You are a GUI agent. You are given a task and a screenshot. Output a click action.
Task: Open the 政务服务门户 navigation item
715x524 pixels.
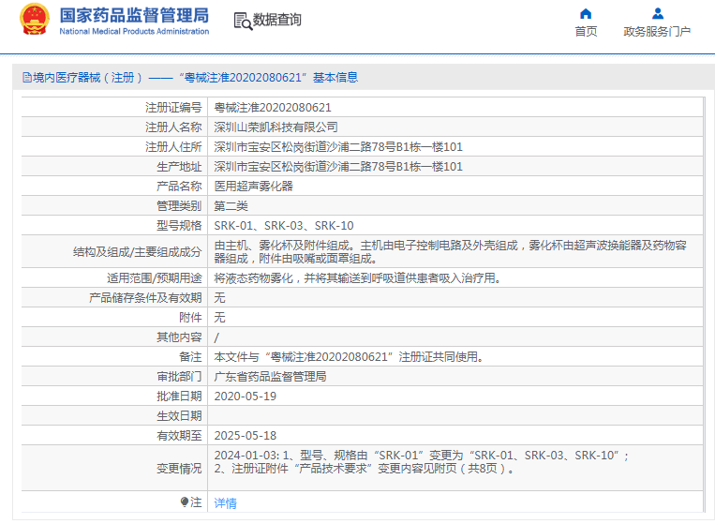click(657, 32)
